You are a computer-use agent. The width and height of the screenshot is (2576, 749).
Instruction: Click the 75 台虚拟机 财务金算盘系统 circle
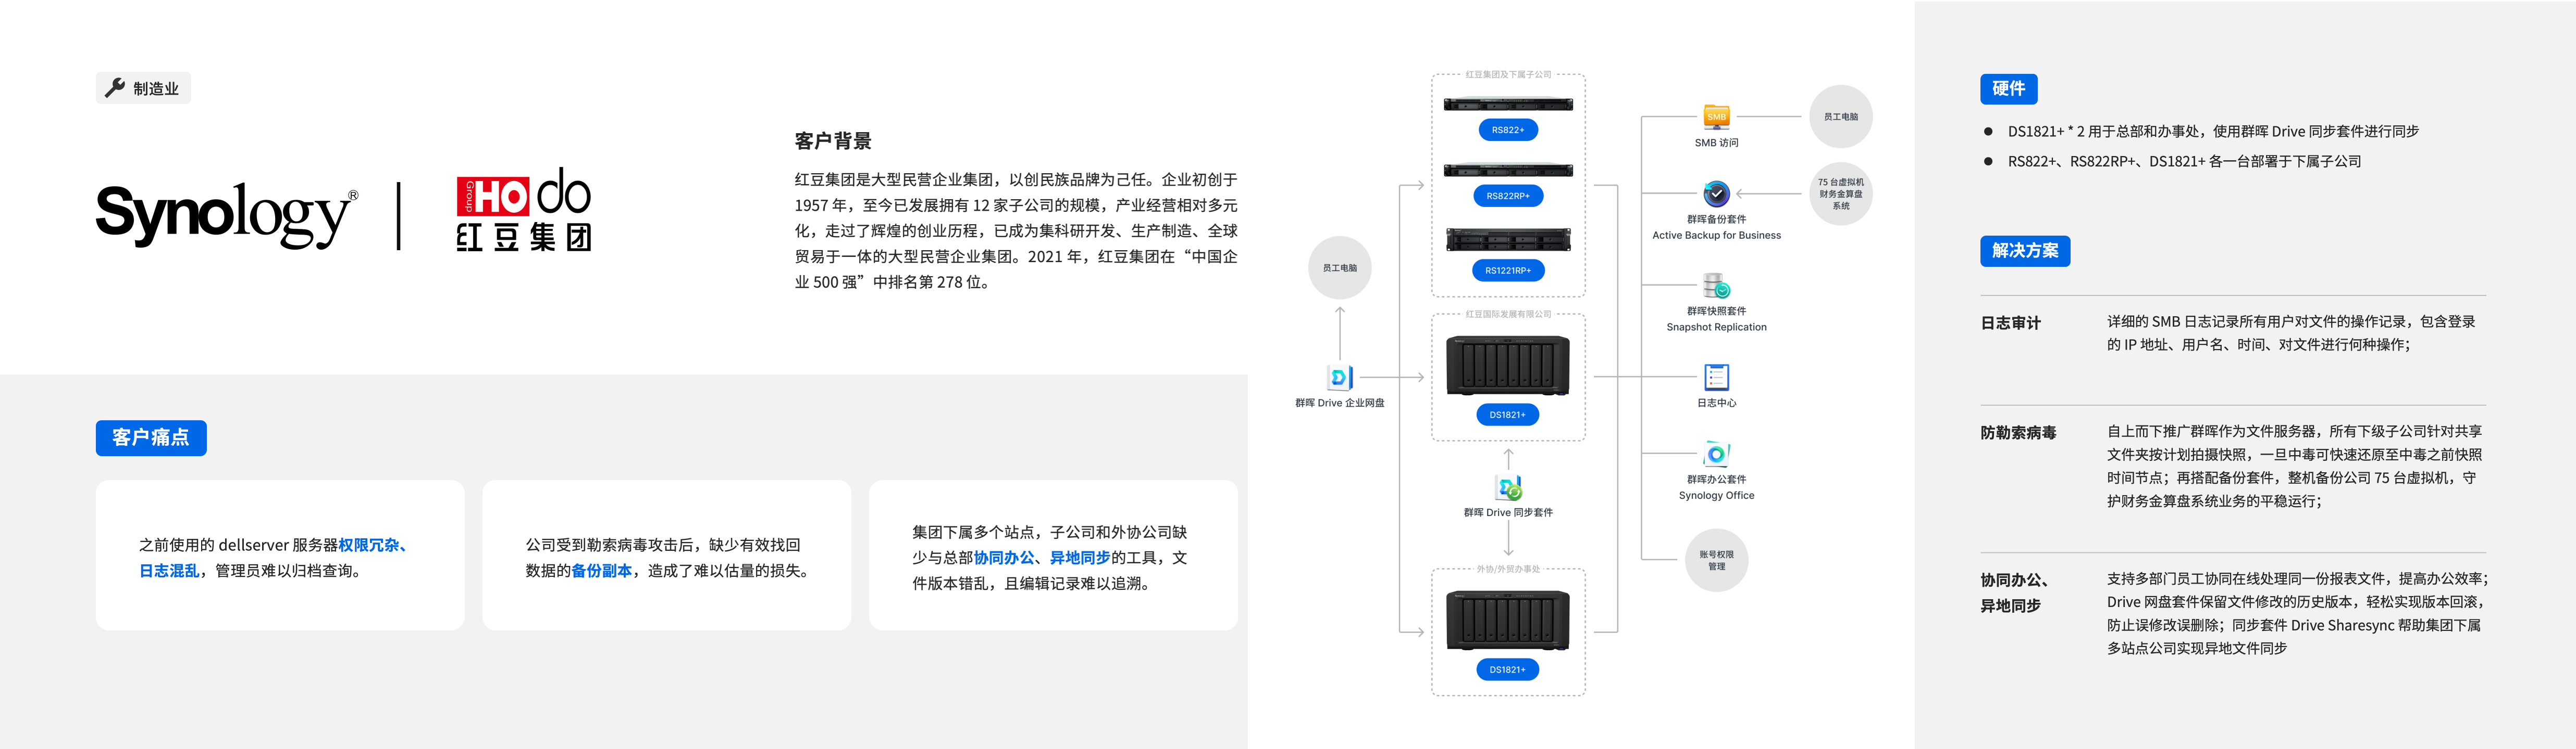point(1841,193)
